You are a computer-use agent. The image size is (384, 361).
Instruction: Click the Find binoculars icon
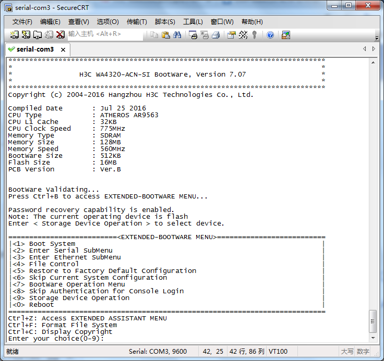click(177, 35)
